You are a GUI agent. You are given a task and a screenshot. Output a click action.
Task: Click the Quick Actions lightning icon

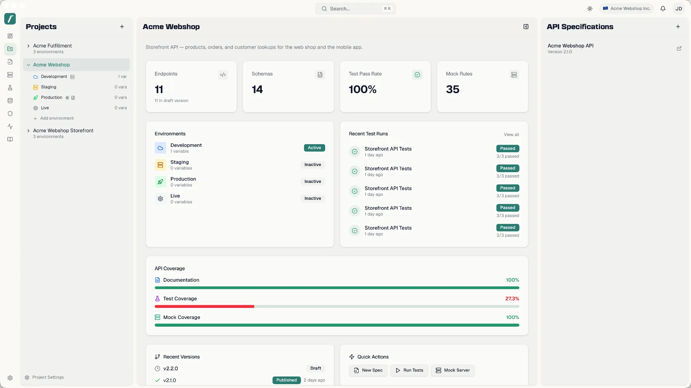(352, 357)
